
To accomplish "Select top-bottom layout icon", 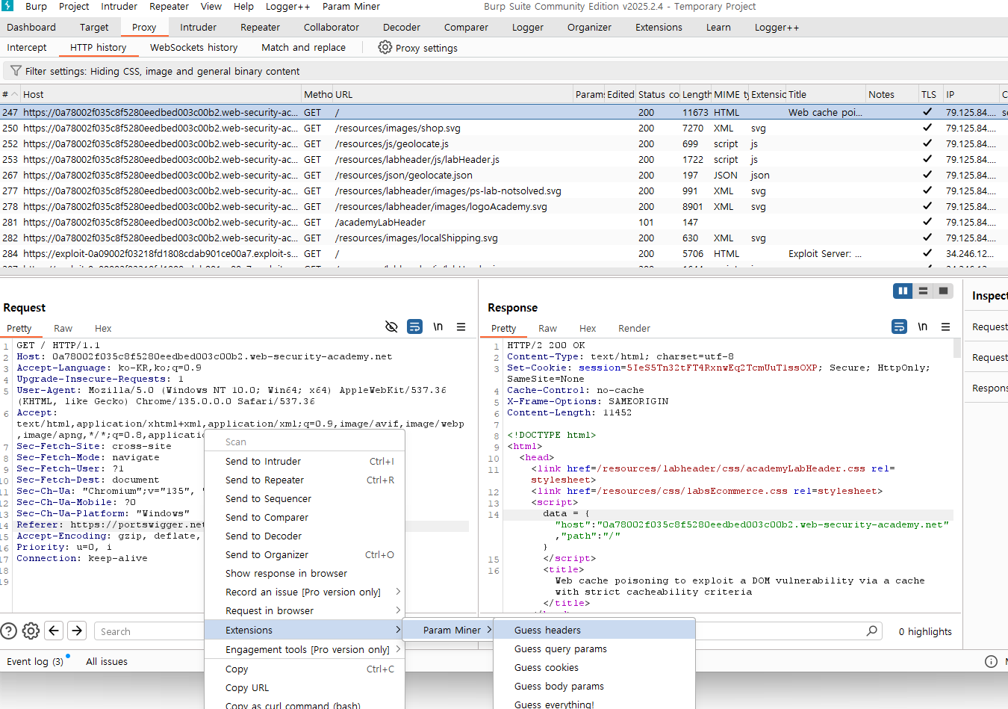I will (x=923, y=291).
